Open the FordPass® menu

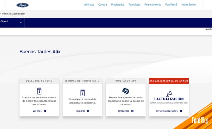171,5
